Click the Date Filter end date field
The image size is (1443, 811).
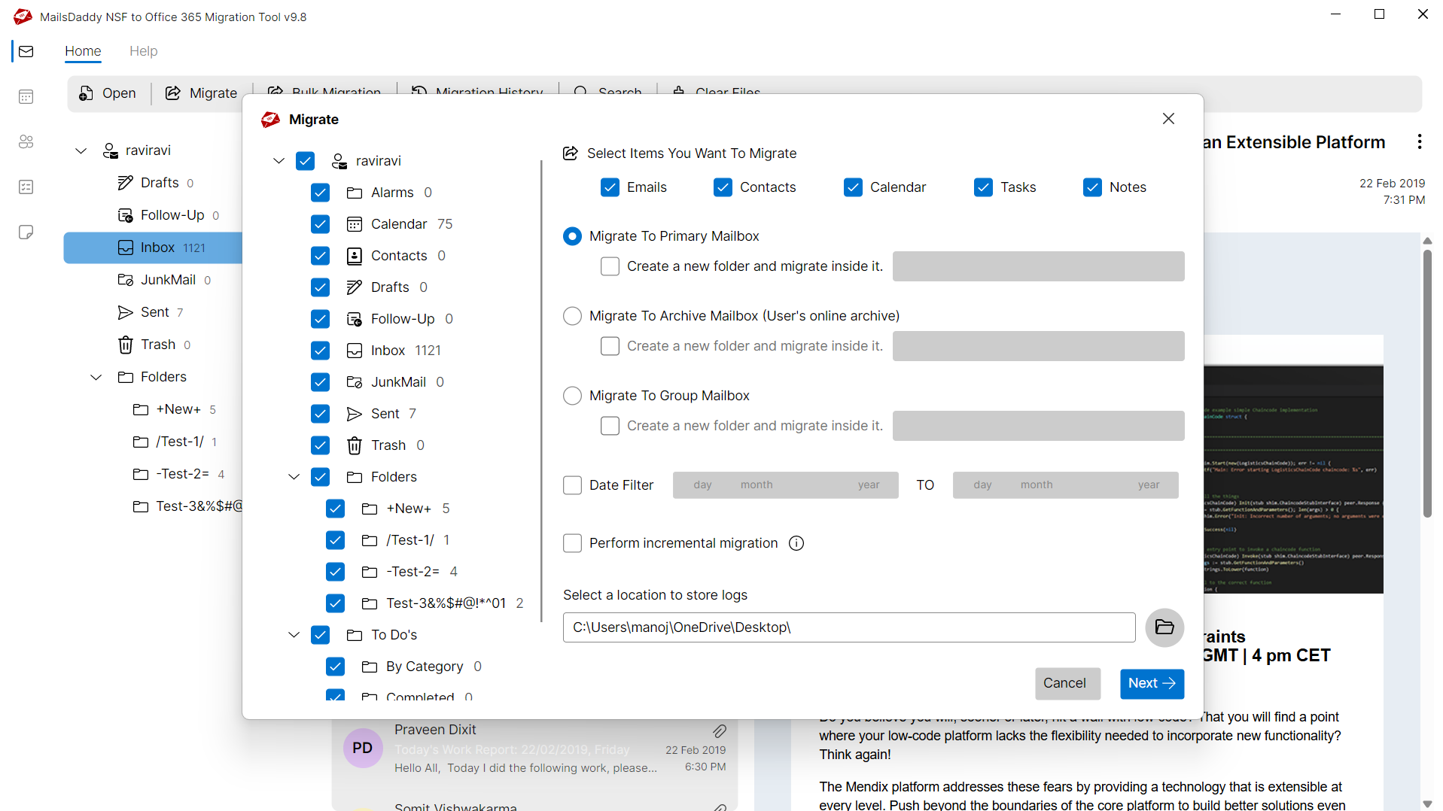coord(1065,485)
